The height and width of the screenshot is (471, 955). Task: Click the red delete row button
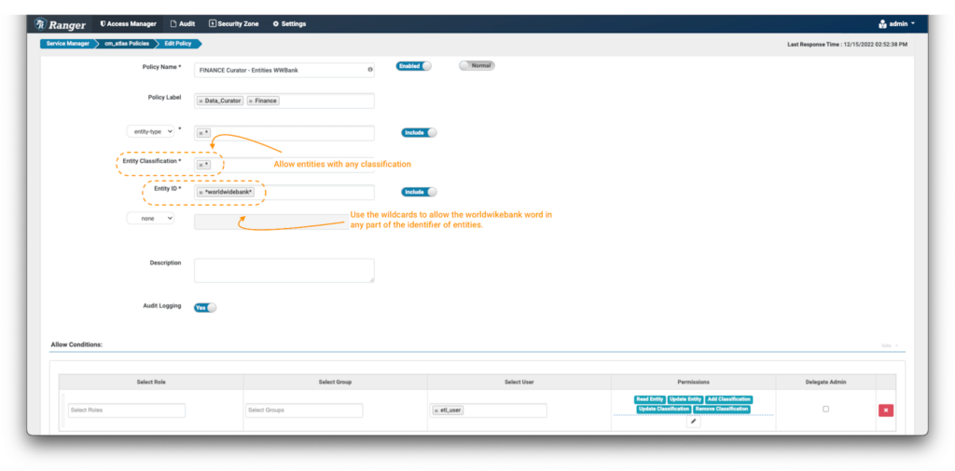(x=885, y=410)
